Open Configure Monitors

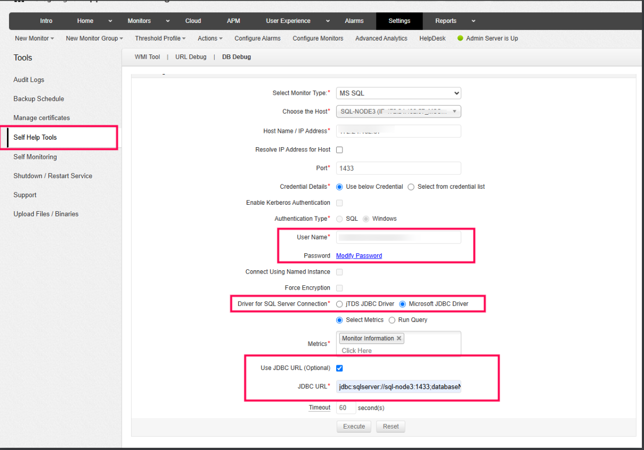318,38
